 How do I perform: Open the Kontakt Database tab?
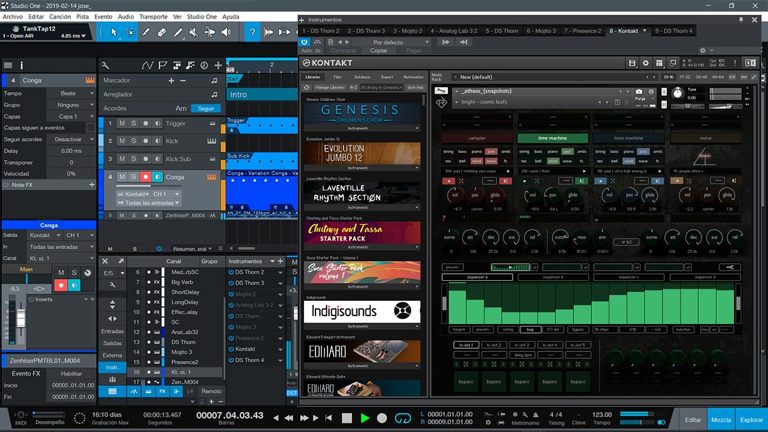[362, 77]
